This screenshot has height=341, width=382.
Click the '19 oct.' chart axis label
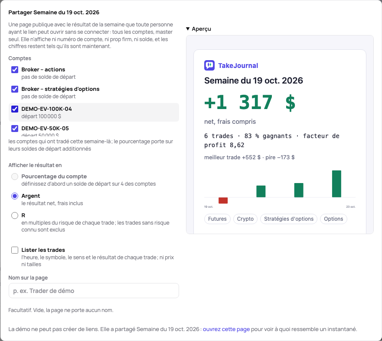(209, 207)
